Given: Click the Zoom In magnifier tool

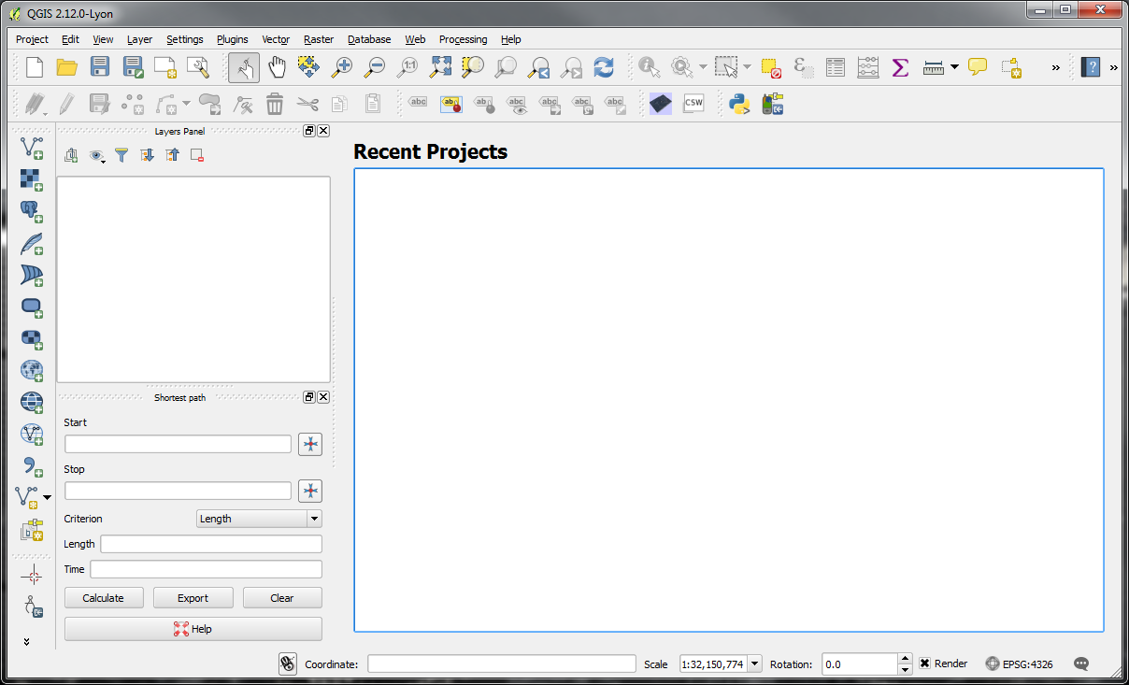Looking at the screenshot, I should click(x=342, y=67).
